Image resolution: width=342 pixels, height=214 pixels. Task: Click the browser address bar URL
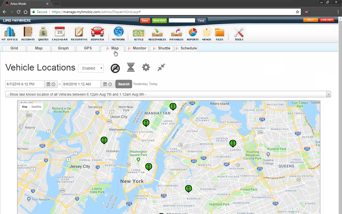[x=96, y=12]
